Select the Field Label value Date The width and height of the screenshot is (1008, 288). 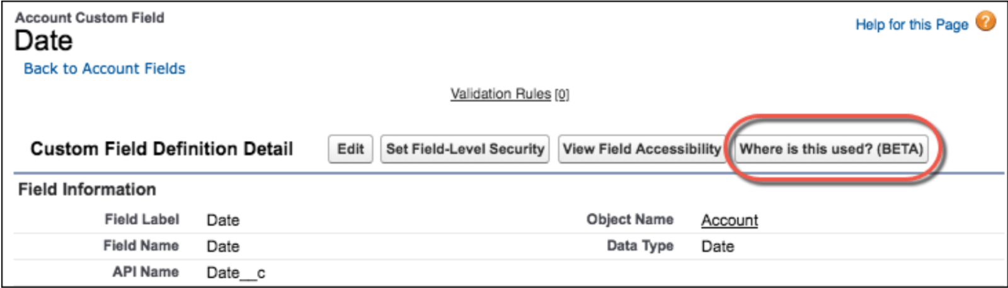pos(223,220)
